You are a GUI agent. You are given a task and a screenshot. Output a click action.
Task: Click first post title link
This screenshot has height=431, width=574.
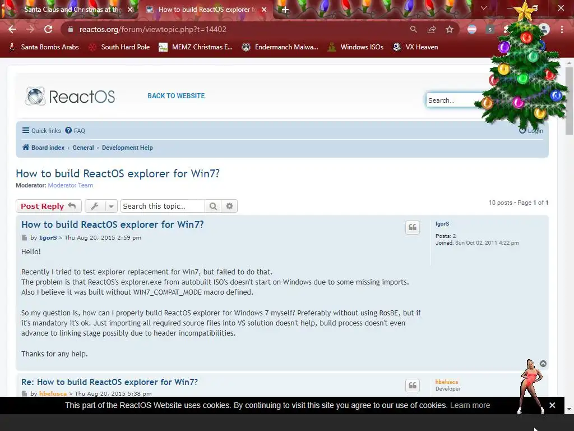point(112,224)
